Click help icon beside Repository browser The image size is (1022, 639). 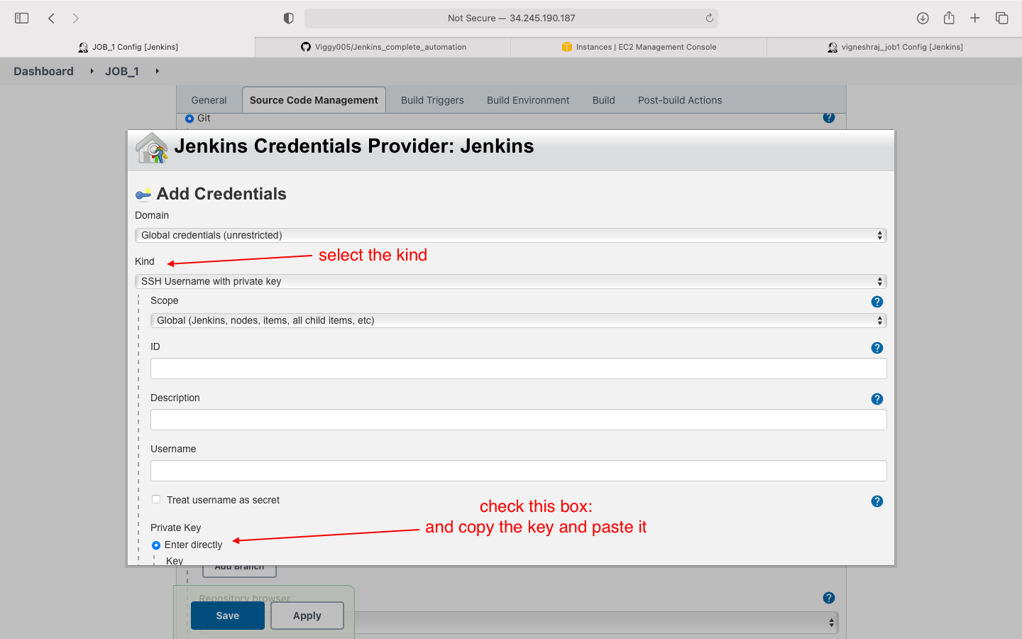click(829, 598)
